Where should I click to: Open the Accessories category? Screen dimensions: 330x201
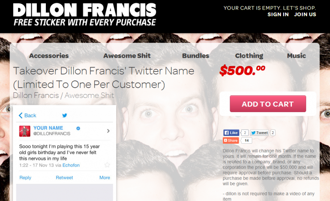click(49, 56)
